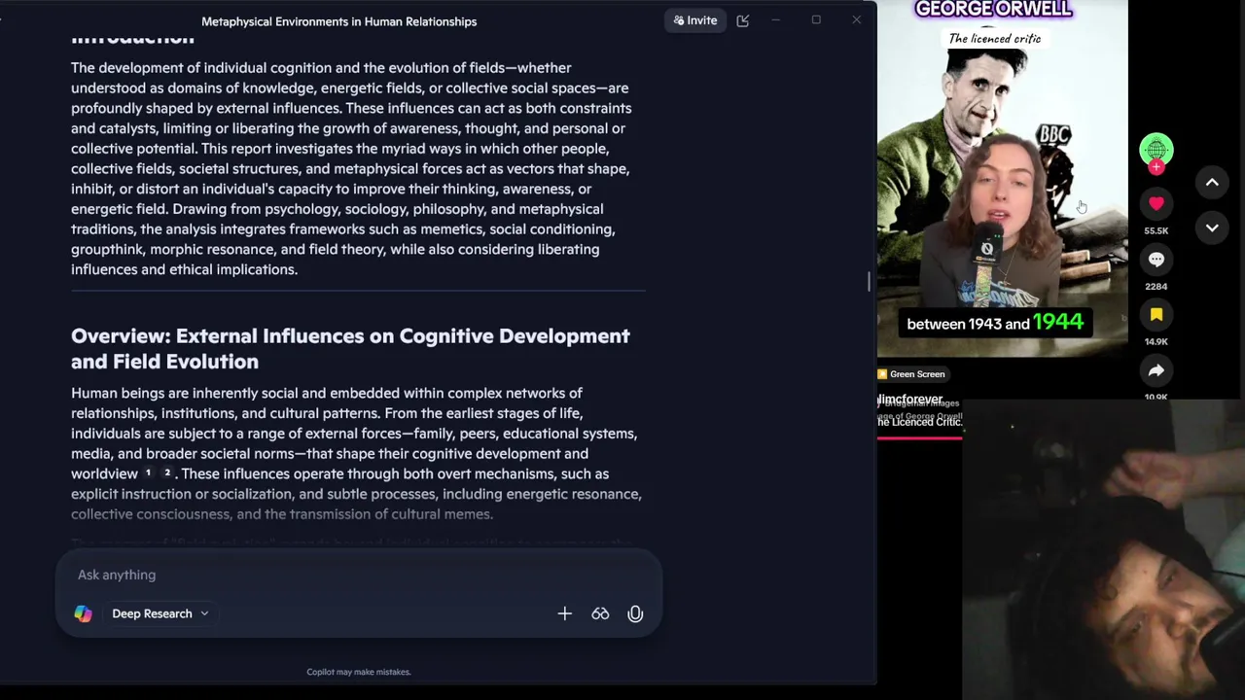
Task: Click the 14.9K saves count
Action: [1156, 342]
